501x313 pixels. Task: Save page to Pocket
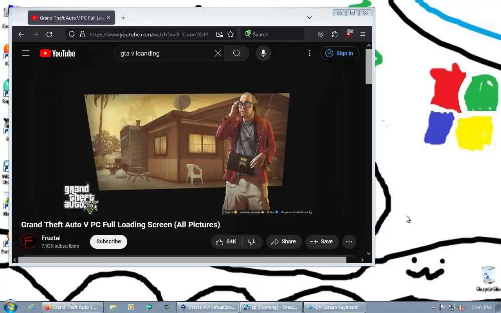click(x=321, y=34)
